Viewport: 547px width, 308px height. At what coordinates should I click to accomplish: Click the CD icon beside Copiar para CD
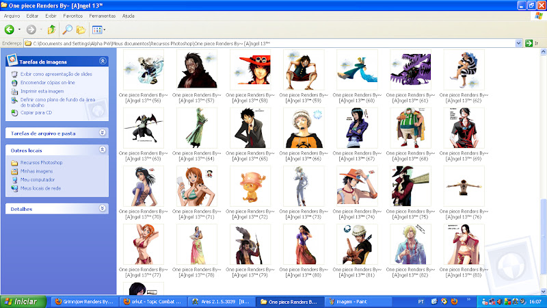(x=14, y=113)
